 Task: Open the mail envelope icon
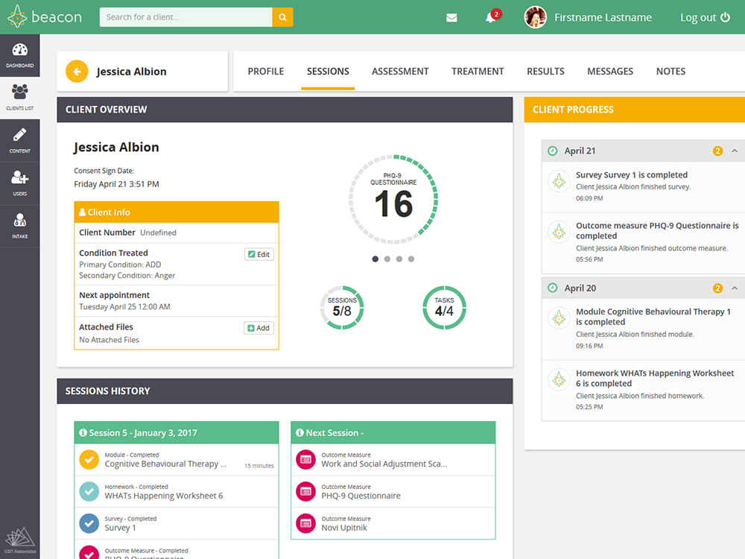point(452,18)
